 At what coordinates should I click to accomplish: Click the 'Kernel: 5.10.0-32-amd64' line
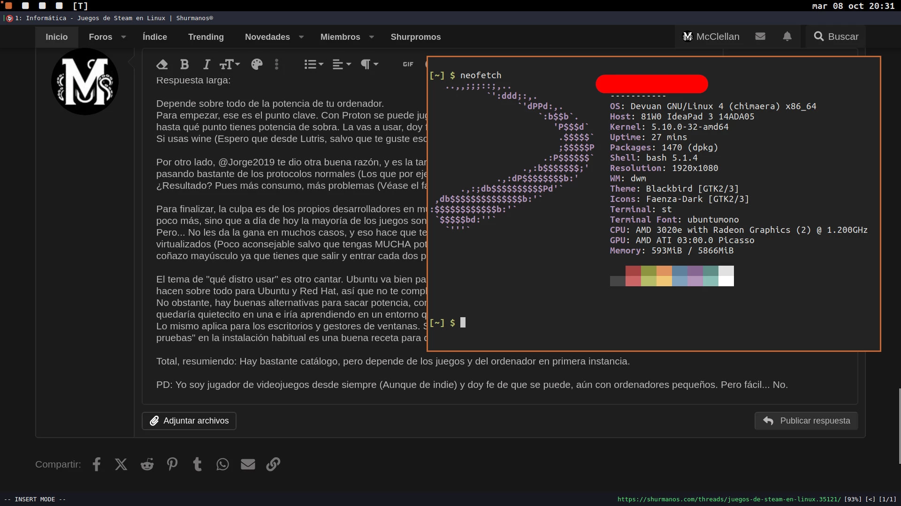tap(669, 127)
